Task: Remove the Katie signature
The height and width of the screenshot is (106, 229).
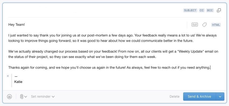Action: point(8,76)
